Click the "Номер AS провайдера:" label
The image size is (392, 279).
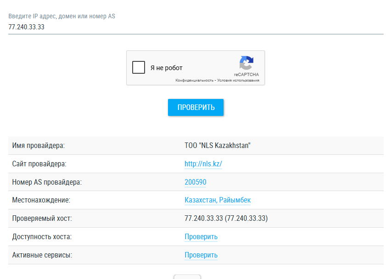[x=47, y=182]
